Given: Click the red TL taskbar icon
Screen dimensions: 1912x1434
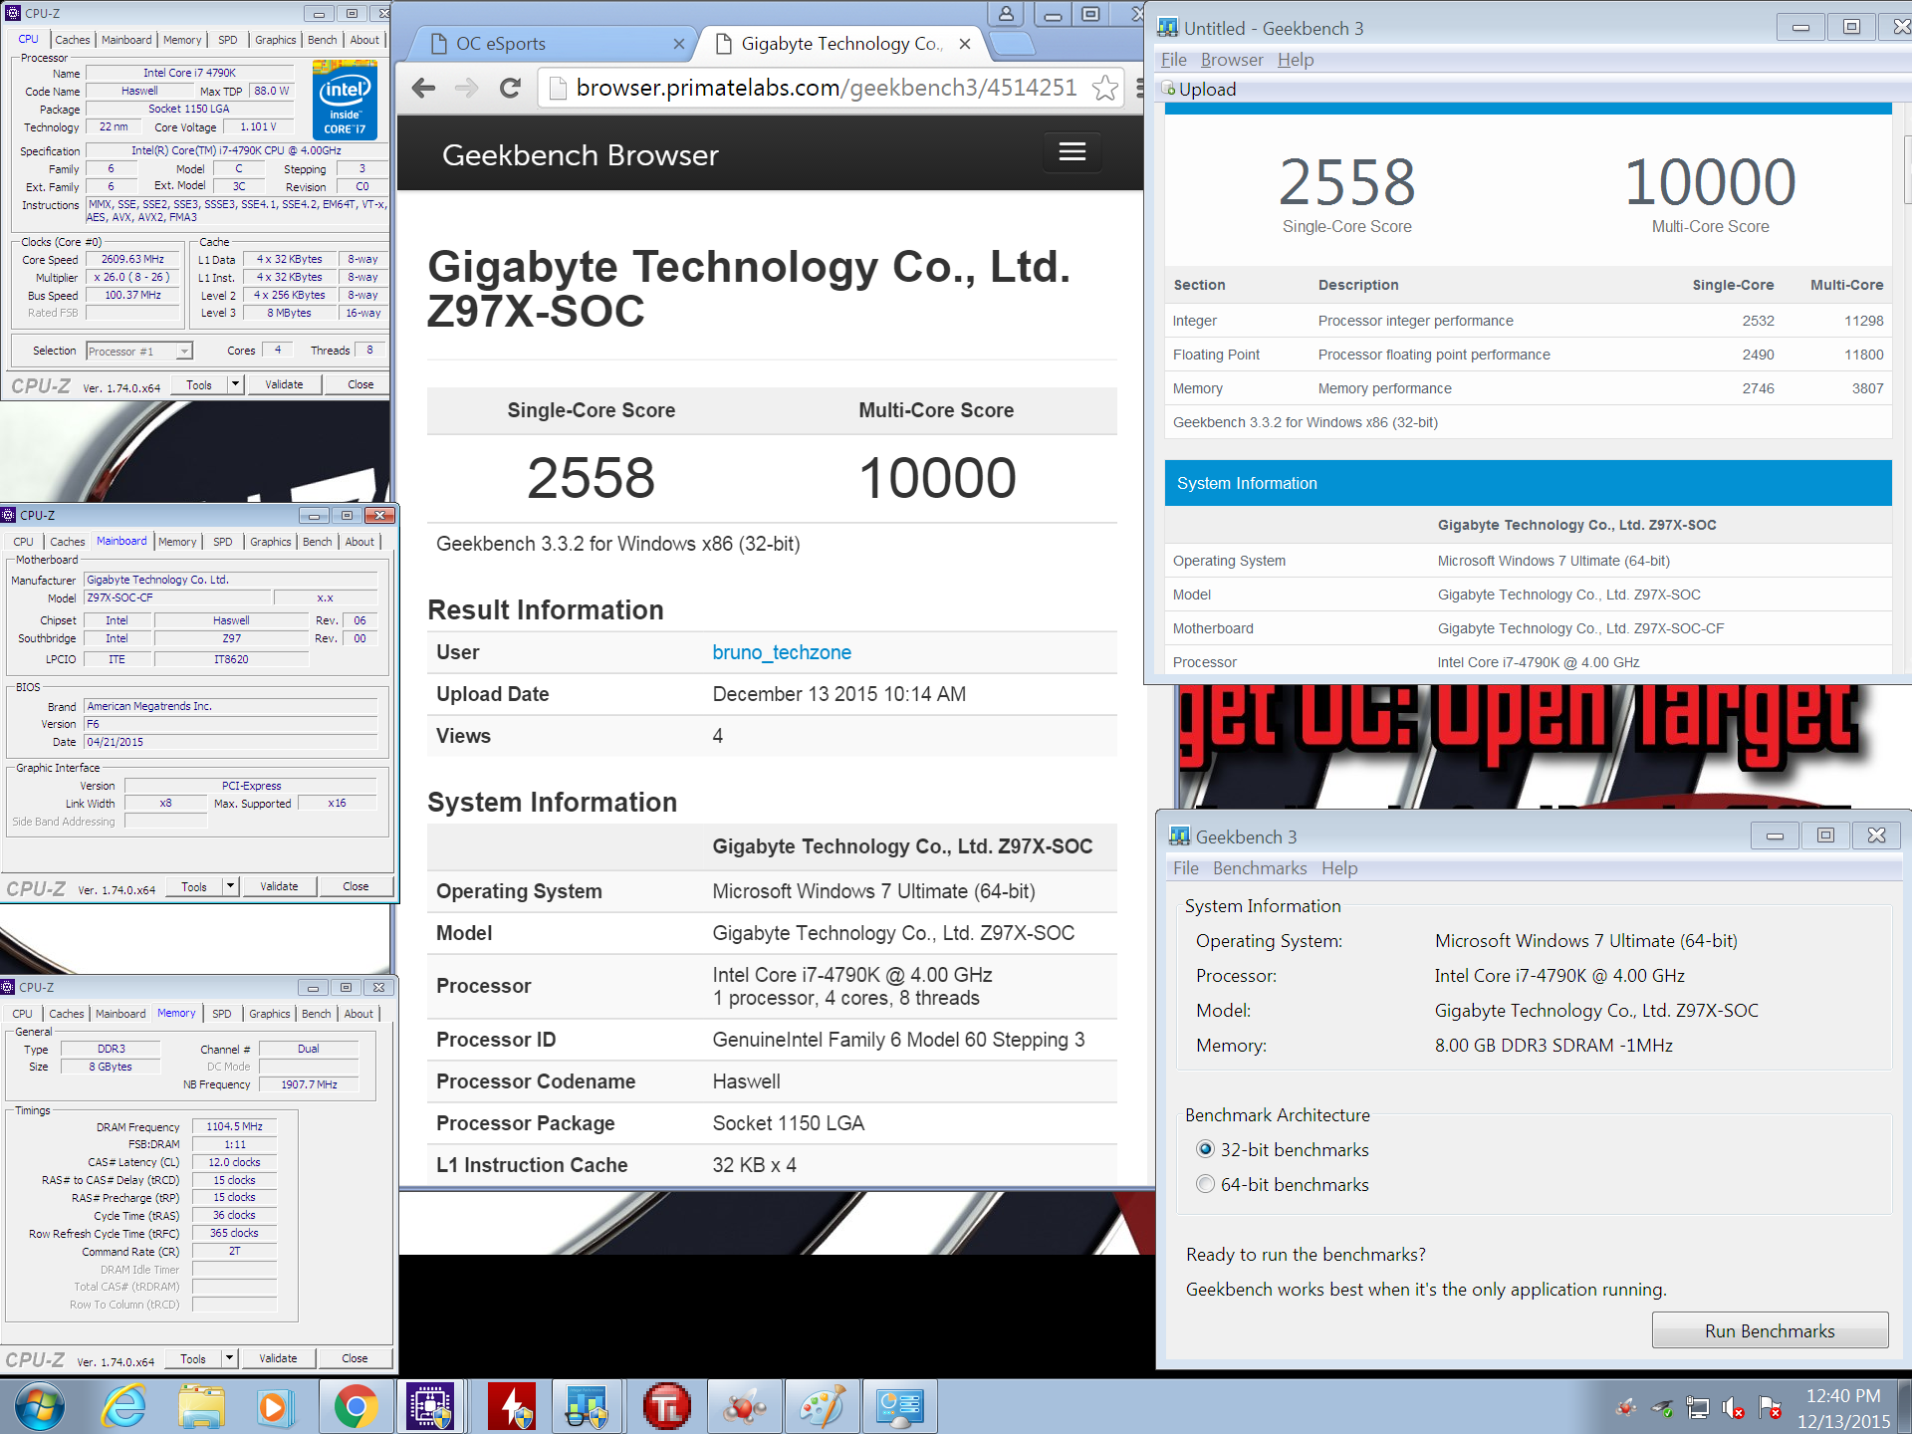Looking at the screenshot, I should pyautogui.click(x=667, y=1407).
